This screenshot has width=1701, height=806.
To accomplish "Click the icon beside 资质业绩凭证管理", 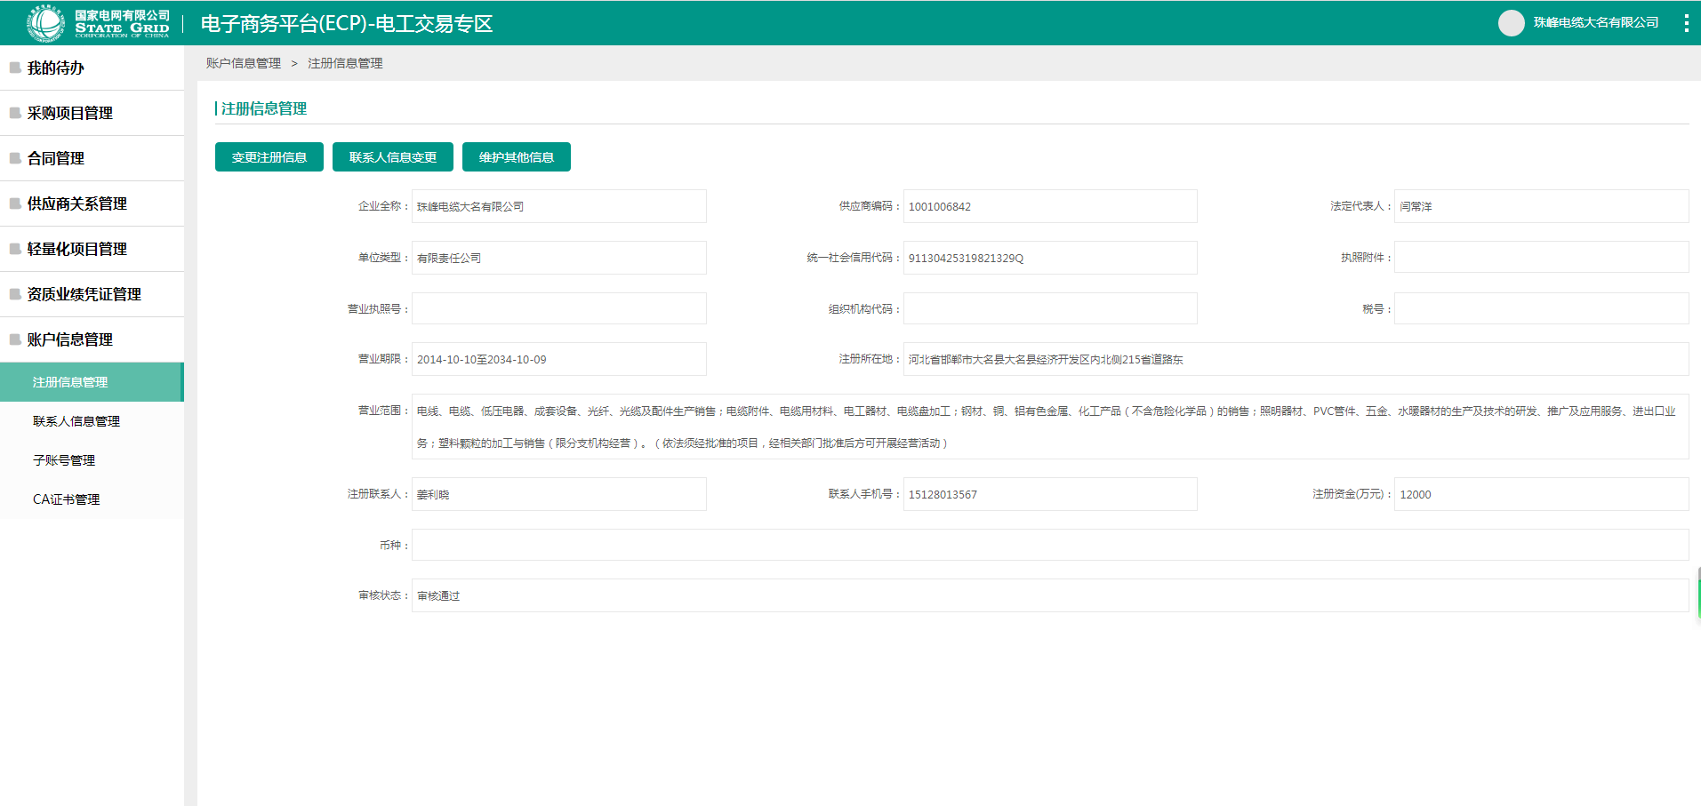I will click(x=15, y=294).
